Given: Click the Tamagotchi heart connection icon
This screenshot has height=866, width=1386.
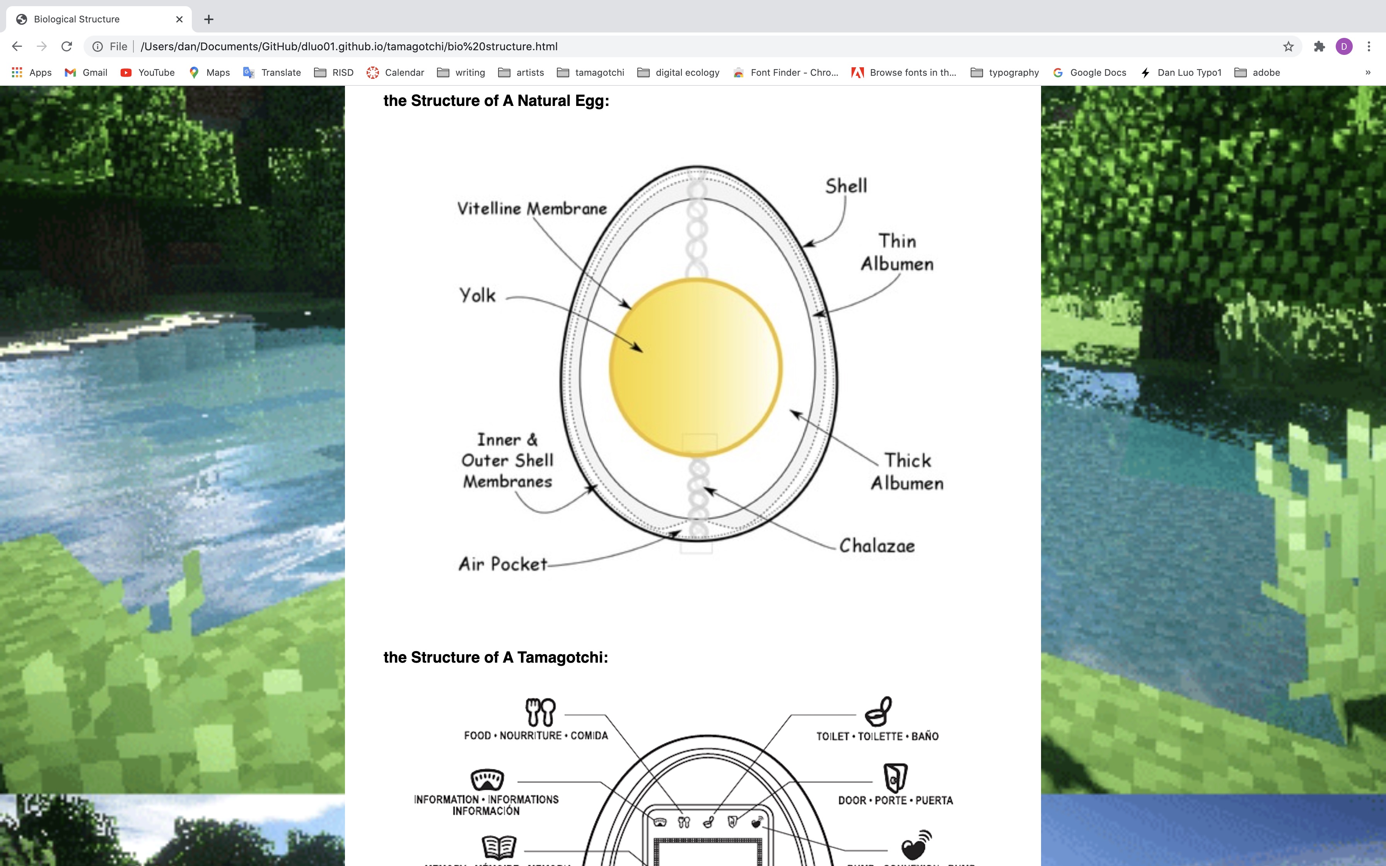Looking at the screenshot, I should click(917, 845).
